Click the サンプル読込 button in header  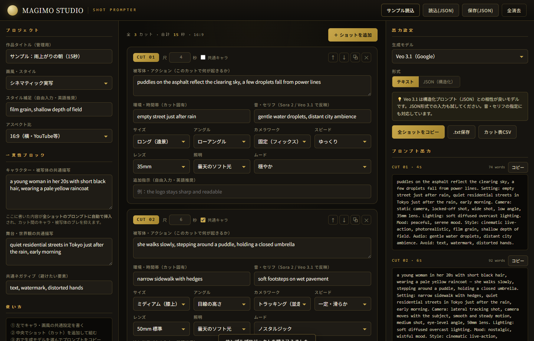click(400, 10)
